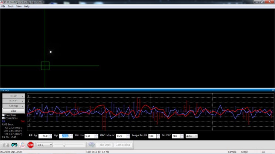Close the History panel
The image size is (275, 154).
(273, 90)
